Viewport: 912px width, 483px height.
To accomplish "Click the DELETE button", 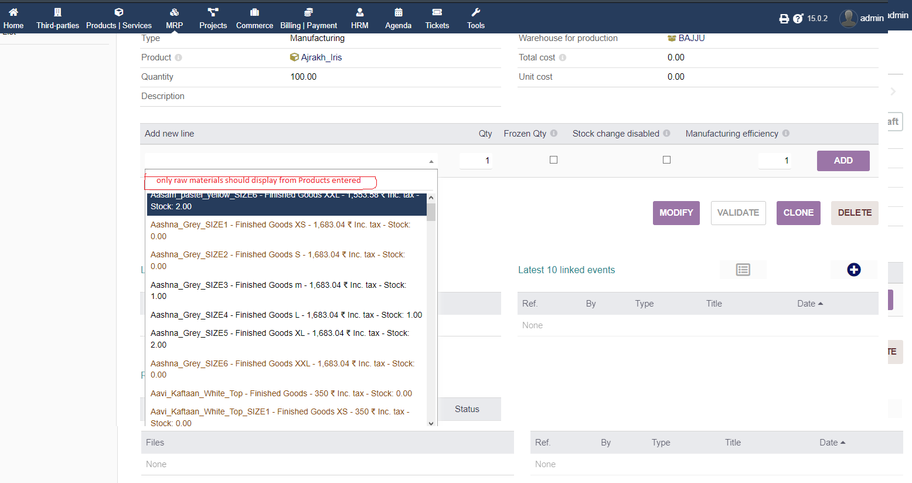I will 855,213.
